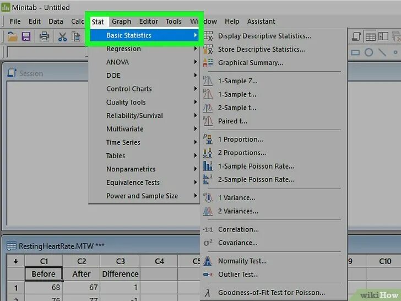Click the Graphical Summary icon
Viewport: 401px width, 301px height.
click(208, 62)
